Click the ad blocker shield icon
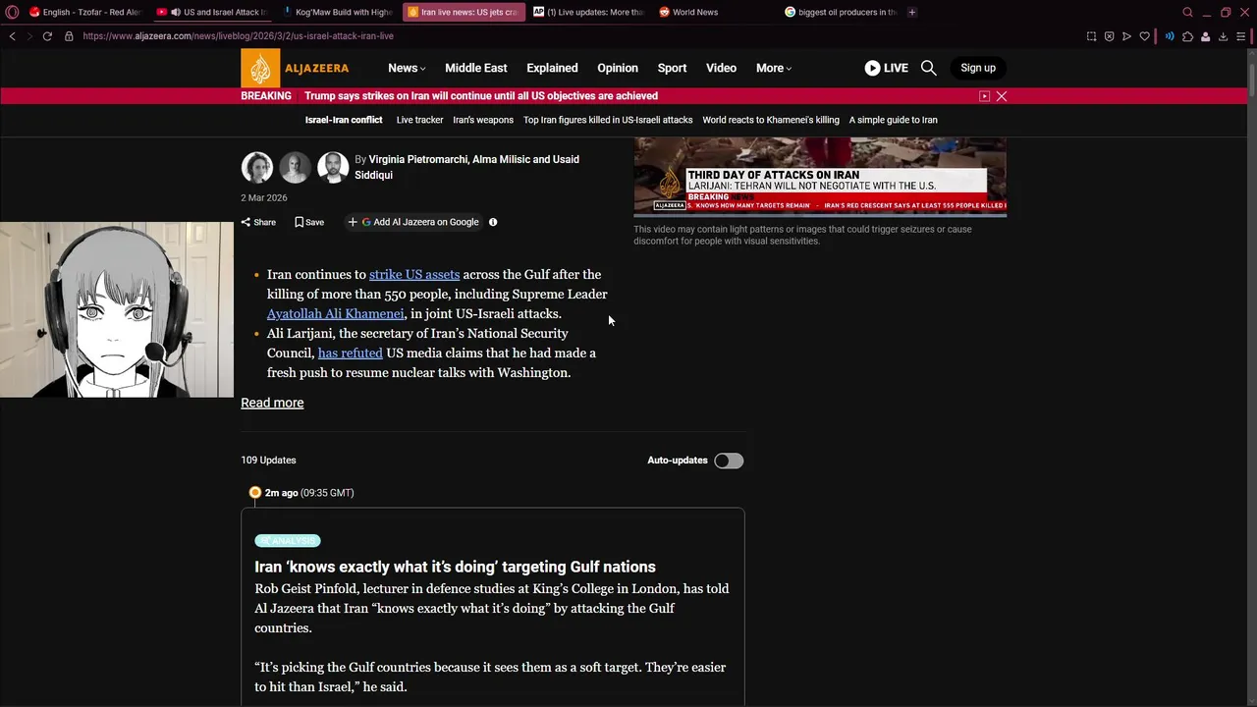The height and width of the screenshot is (707, 1257). tap(1109, 36)
